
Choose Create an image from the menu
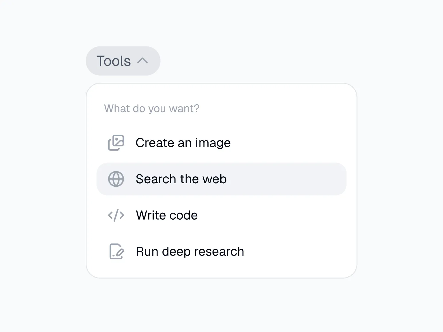[x=183, y=142]
